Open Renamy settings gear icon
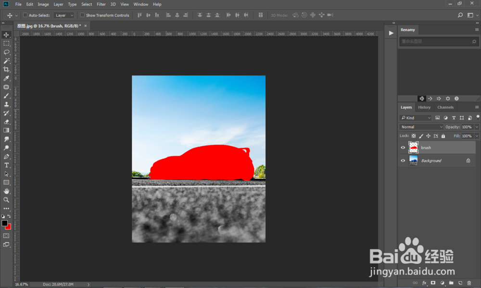Image resolution: width=481 pixels, height=288 pixels. pyautogui.click(x=448, y=99)
